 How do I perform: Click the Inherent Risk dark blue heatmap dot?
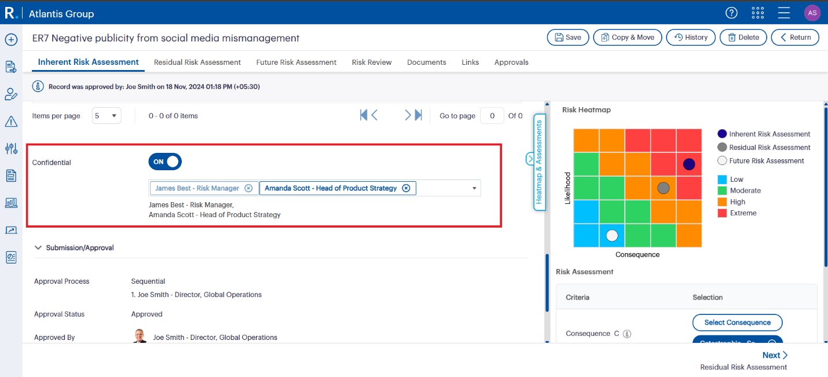click(x=688, y=164)
